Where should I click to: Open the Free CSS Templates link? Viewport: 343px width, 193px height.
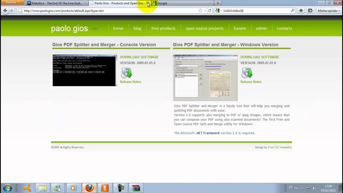click(280, 147)
